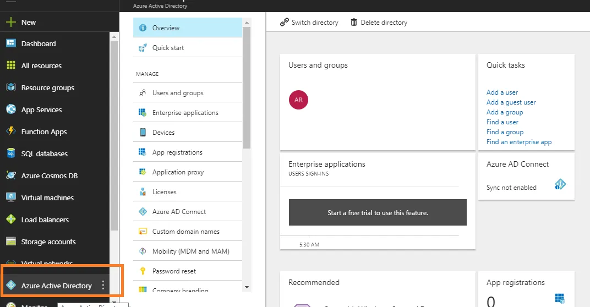Screen dimensions: 590x307
Task: Click the AR user avatar circle
Action: (x=298, y=100)
